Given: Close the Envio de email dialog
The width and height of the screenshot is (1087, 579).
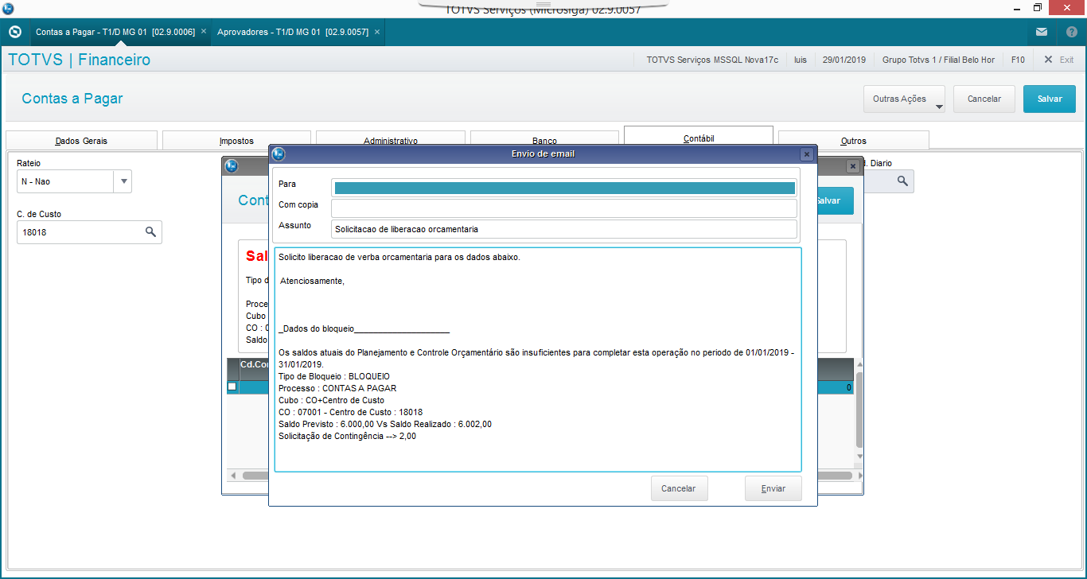Looking at the screenshot, I should coord(806,154).
